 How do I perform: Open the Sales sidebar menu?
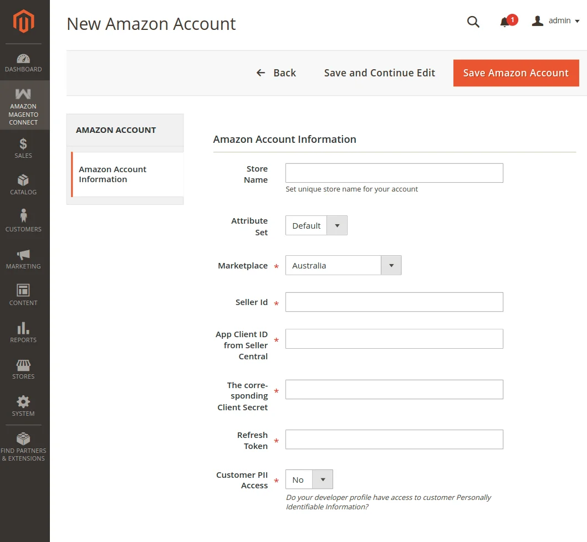pyautogui.click(x=23, y=148)
